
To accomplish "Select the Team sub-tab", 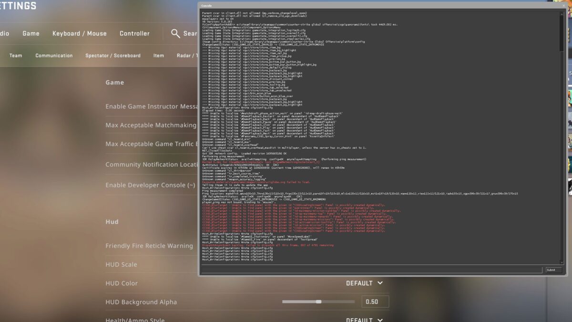I will tap(16, 55).
